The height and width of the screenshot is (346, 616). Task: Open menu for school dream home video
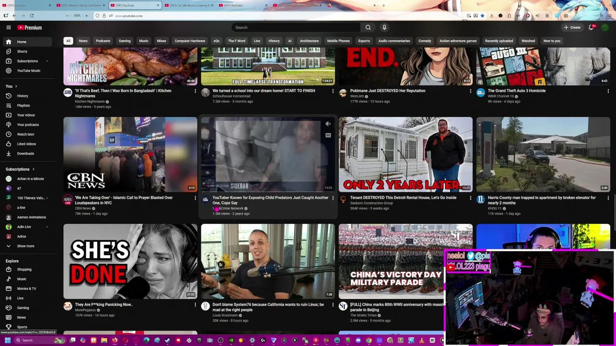pyautogui.click(x=333, y=91)
